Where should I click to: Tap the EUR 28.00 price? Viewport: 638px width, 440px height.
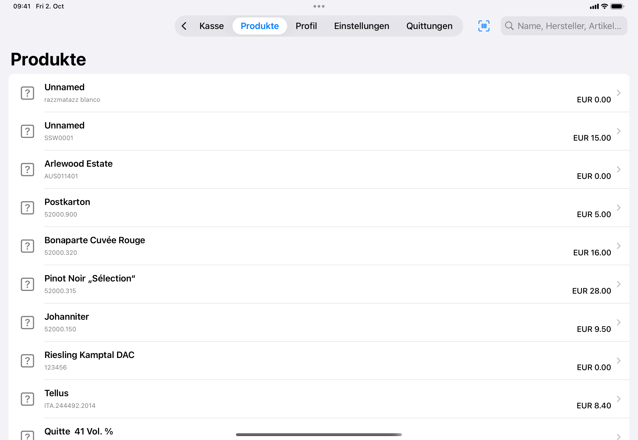[x=591, y=291]
